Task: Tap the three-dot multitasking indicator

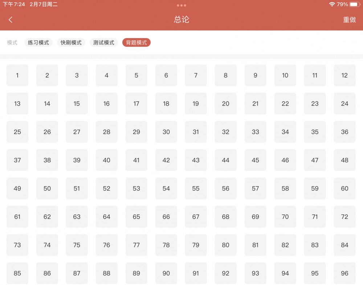Action: [181, 5]
